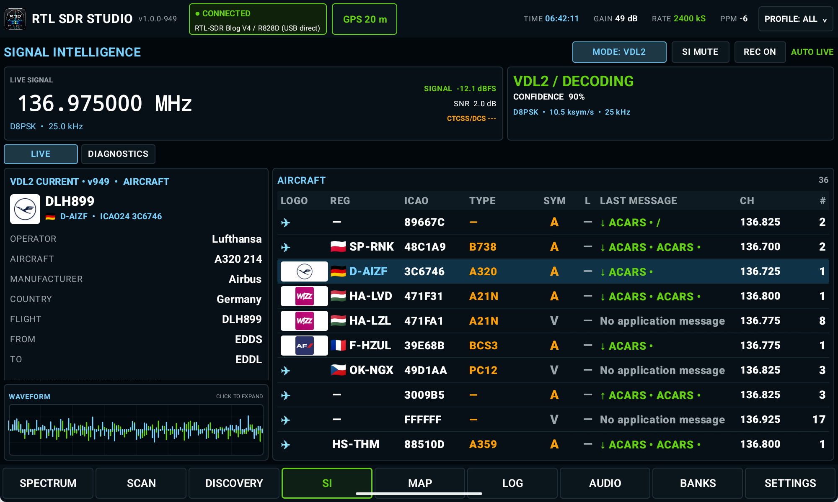
Task: Click the channel 136.925 in the FFFFFF row
Action: [760, 420]
